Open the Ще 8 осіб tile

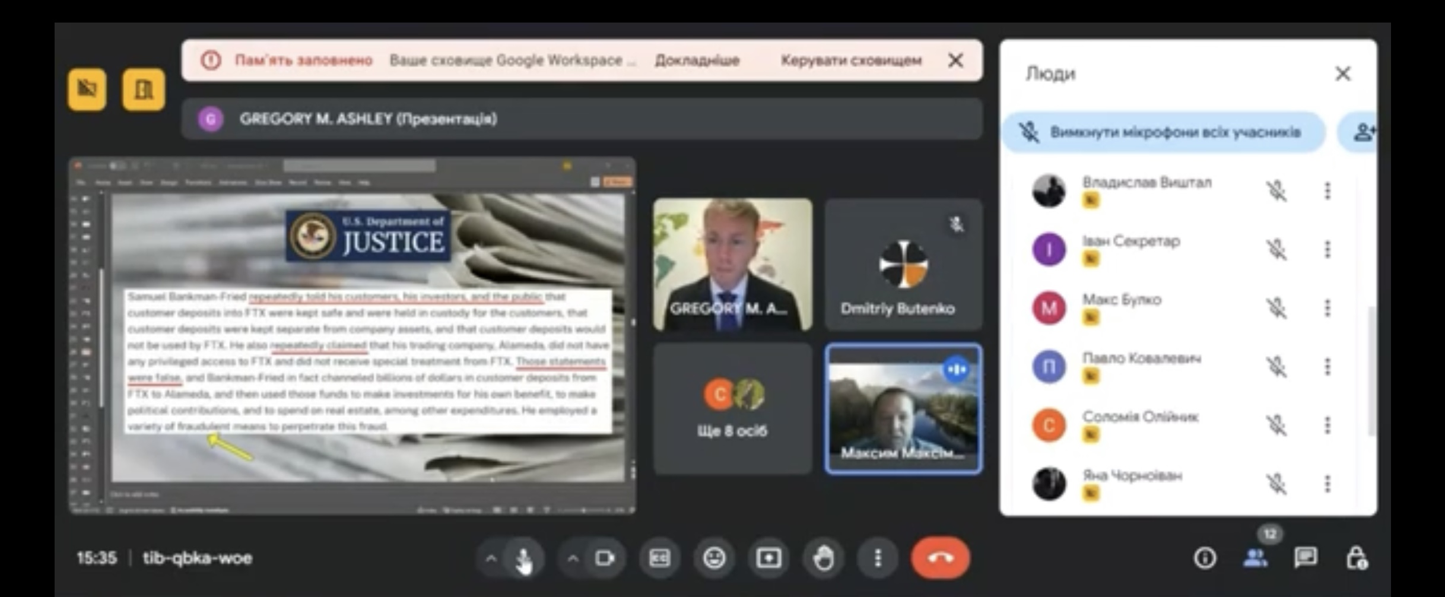[x=733, y=408]
